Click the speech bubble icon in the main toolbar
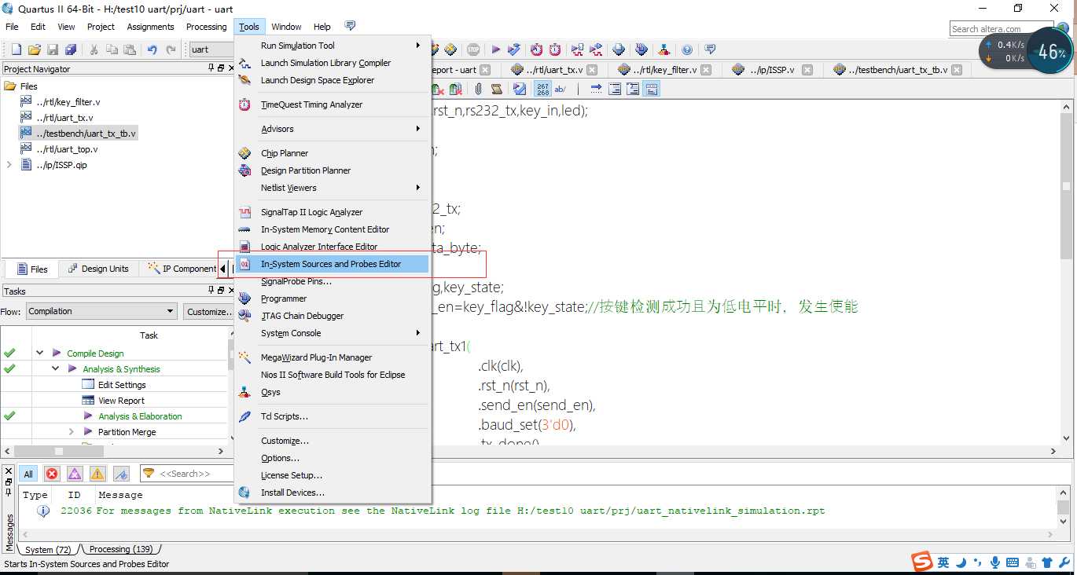The image size is (1077, 575). coord(709,49)
